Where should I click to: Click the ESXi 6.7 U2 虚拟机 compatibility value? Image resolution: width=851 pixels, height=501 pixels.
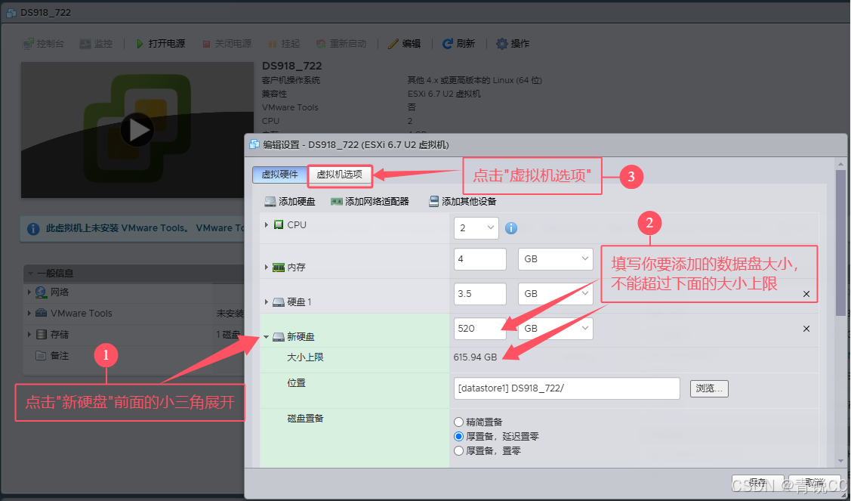(x=444, y=94)
